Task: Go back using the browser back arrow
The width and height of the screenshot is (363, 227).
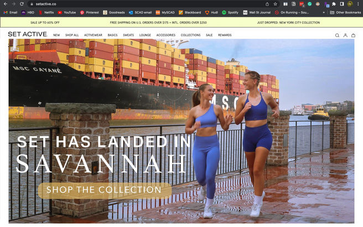Action: click(6, 4)
